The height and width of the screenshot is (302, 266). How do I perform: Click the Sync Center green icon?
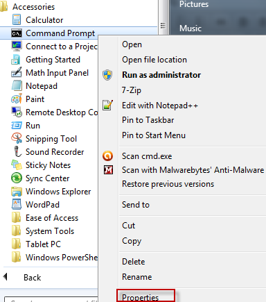[x=17, y=178]
